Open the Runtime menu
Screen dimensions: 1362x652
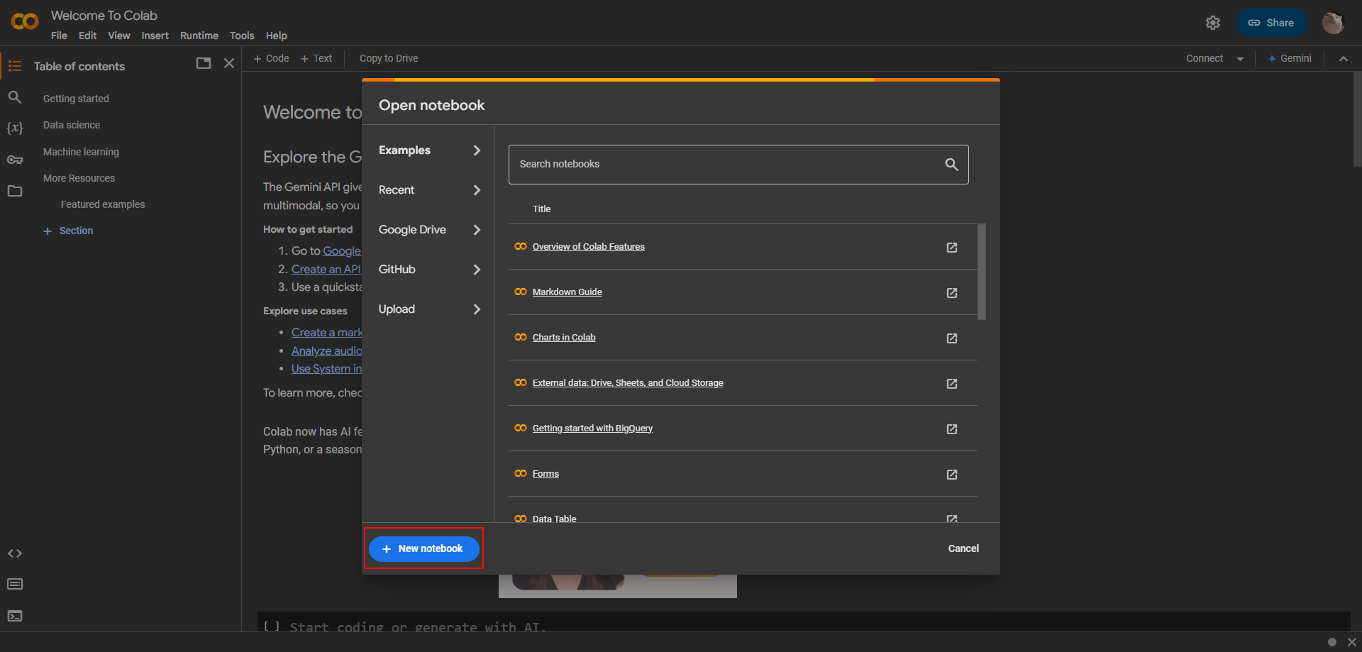coord(199,35)
